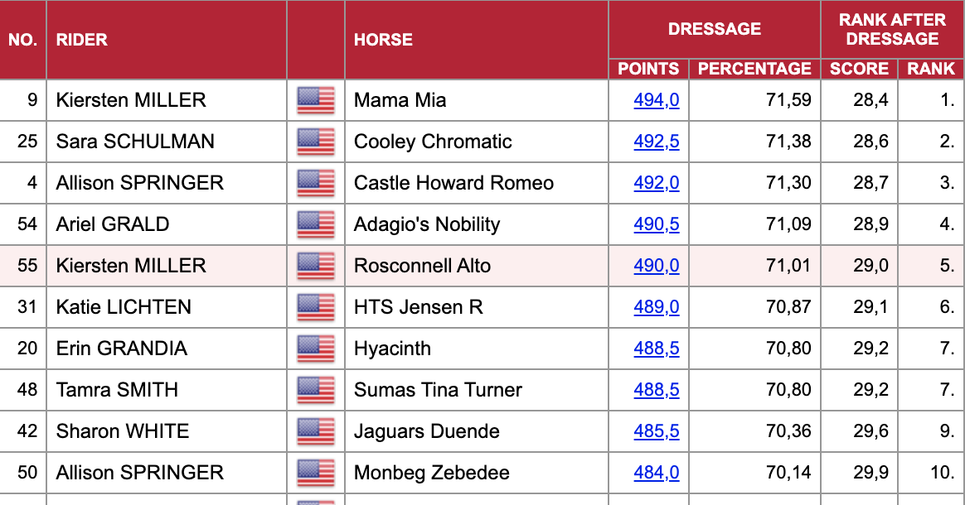Open Monbeg Zebedee's 484,0 points link
This screenshot has width=965, height=505.
[657, 473]
